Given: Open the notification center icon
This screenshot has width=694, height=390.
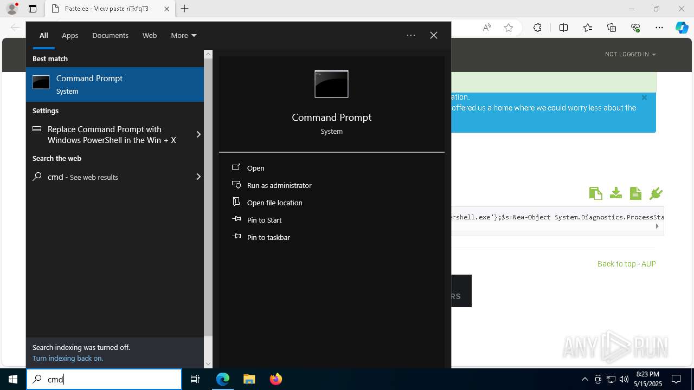Looking at the screenshot, I should (x=677, y=379).
